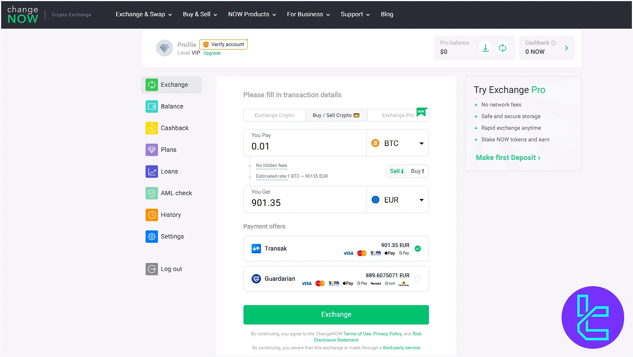The height and width of the screenshot is (357, 633).
Task: Click Make first Deposit link
Action: (508, 158)
